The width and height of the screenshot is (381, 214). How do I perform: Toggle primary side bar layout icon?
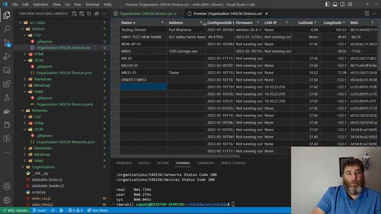tap(327, 4)
